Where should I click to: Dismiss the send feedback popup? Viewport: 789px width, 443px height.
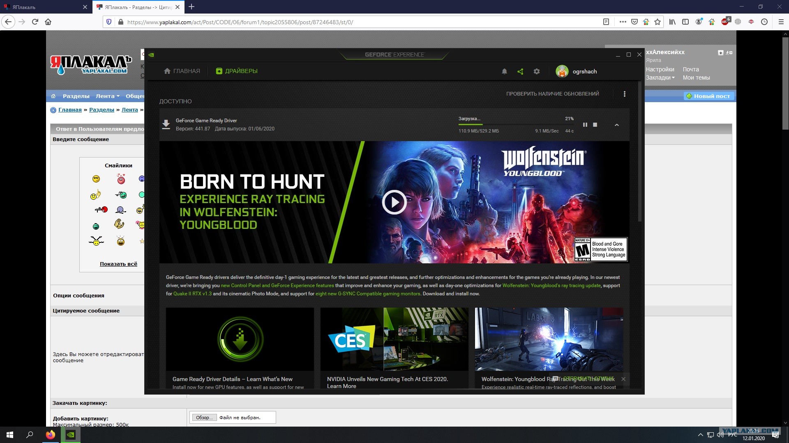click(623, 379)
